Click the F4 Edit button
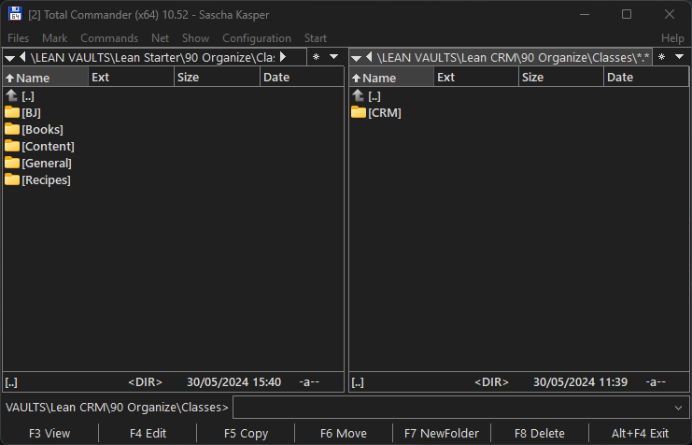The height and width of the screenshot is (445, 692). click(x=148, y=434)
